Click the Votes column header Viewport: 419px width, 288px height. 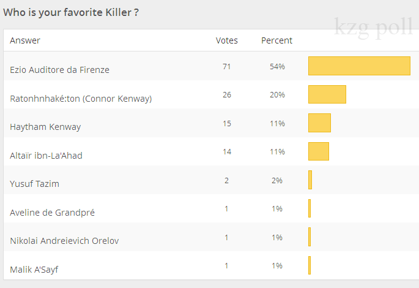(x=227, y=40)
